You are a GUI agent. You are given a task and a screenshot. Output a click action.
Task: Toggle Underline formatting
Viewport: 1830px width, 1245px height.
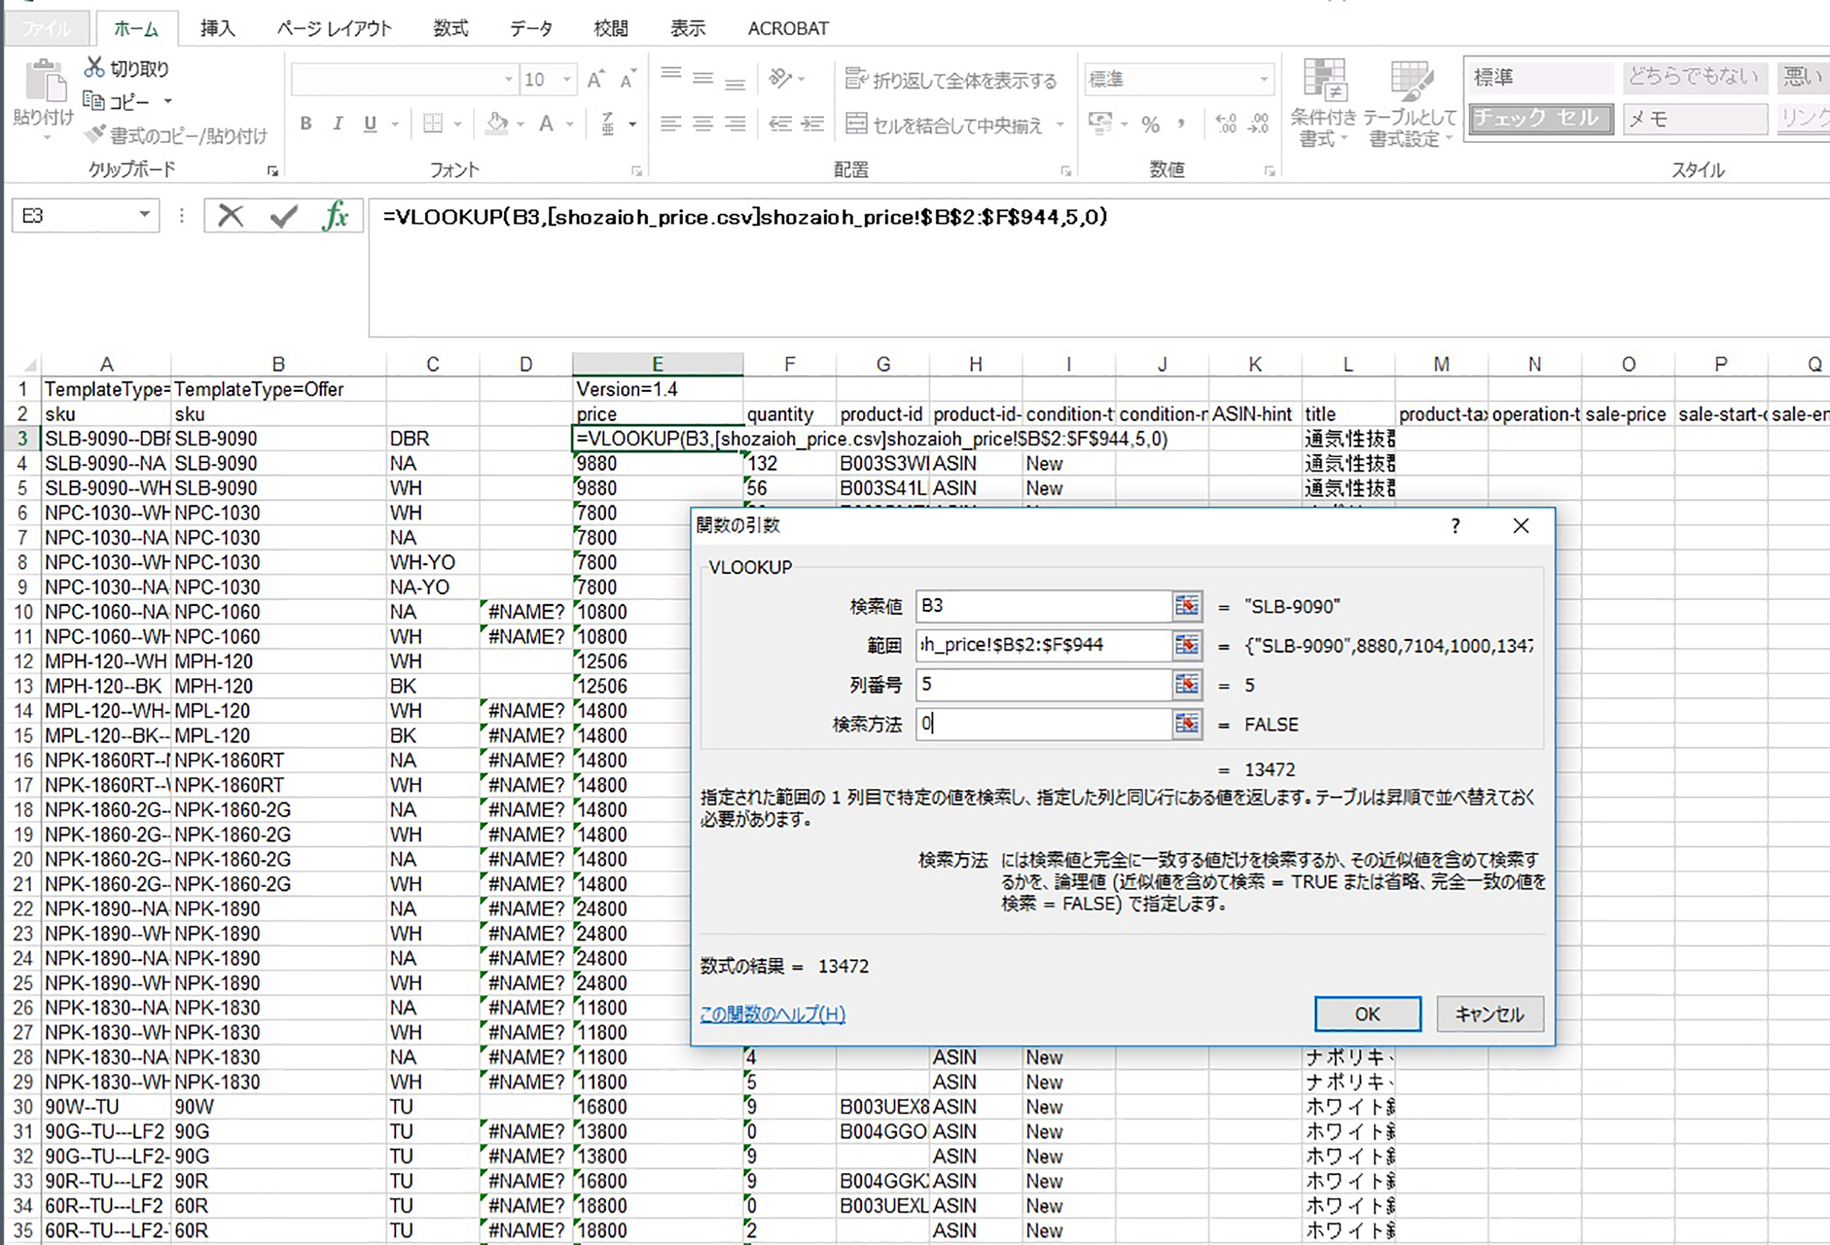(x=370, y=124)
